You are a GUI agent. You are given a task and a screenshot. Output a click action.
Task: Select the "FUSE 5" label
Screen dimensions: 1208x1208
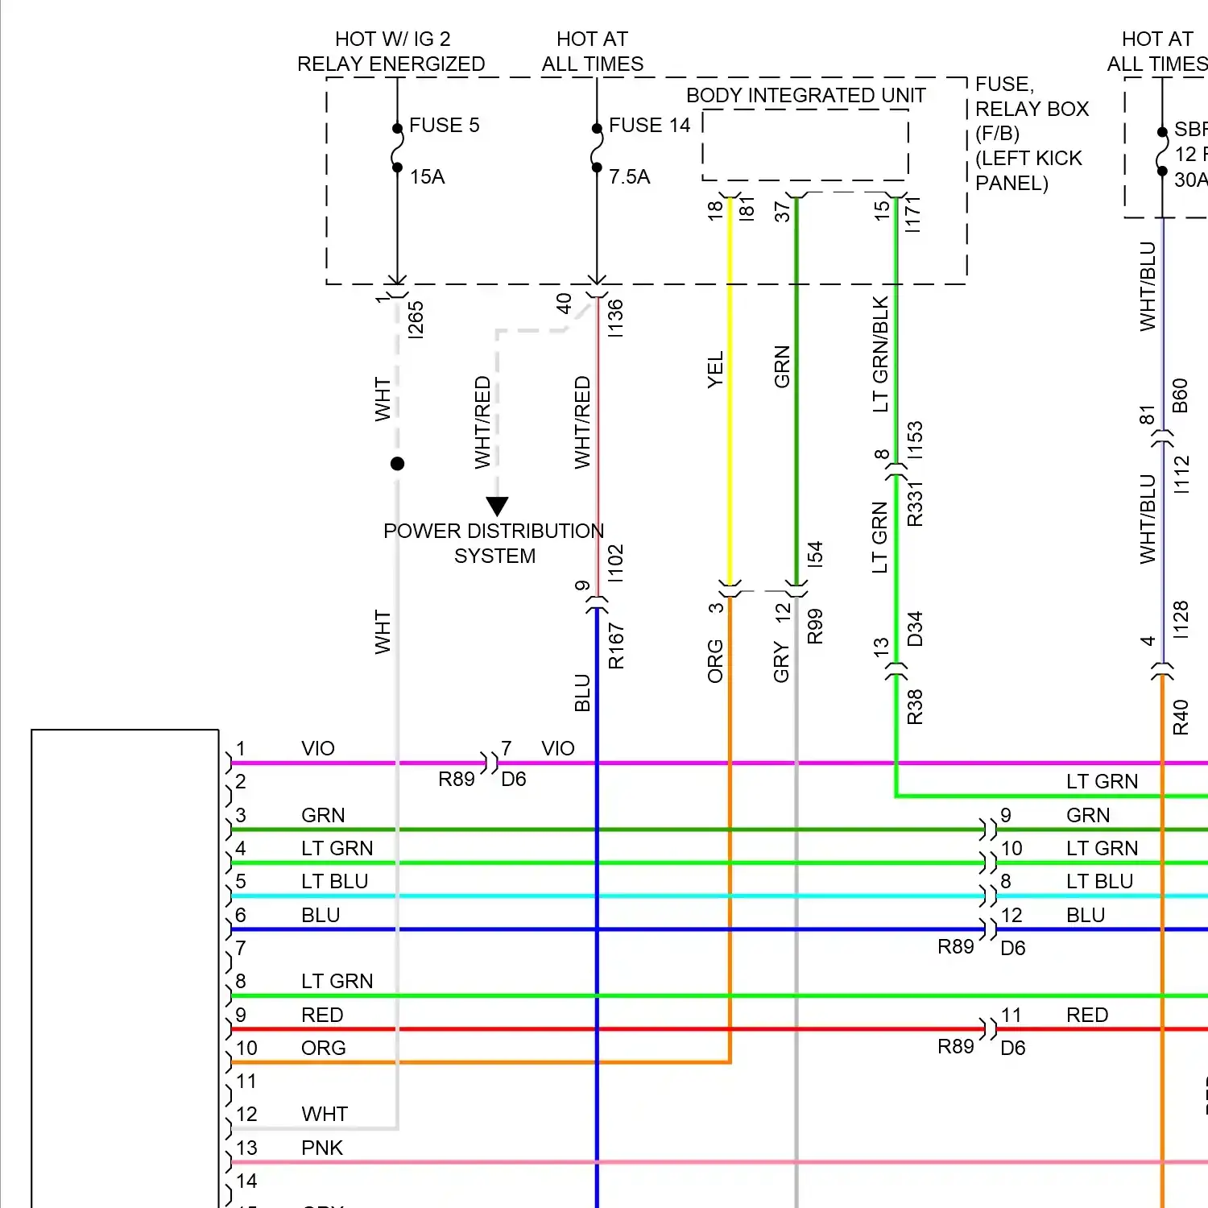pos(445,125)
